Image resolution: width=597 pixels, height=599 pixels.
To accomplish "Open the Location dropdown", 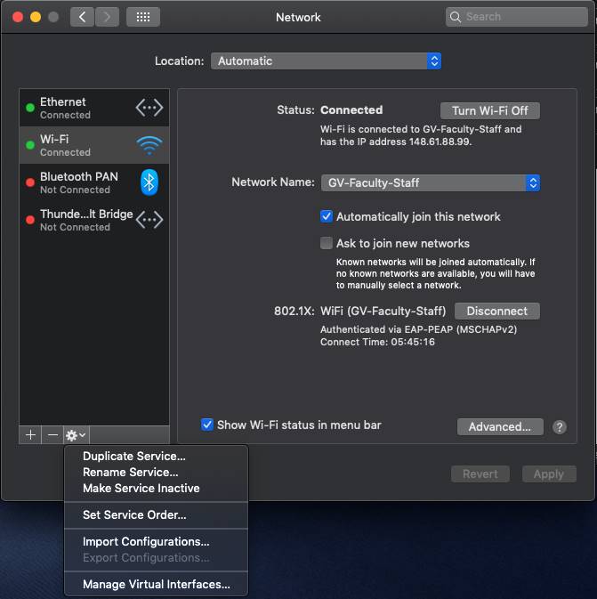I will pos(326,61).
